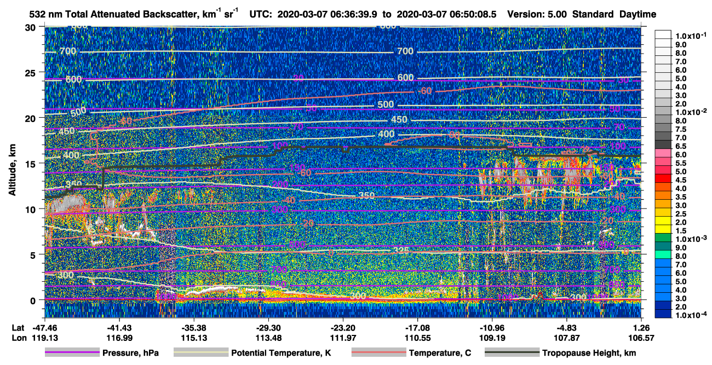Click latitude value -10.96
Screen dimensions: 712x365
[x=492, y=327]
